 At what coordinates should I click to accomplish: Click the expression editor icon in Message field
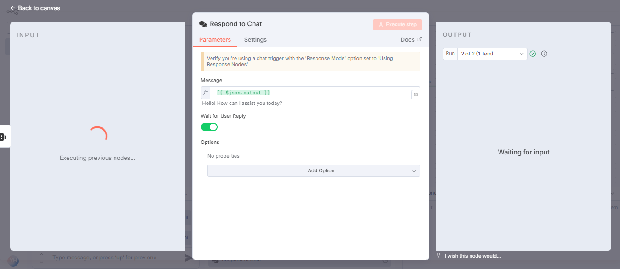415,94
